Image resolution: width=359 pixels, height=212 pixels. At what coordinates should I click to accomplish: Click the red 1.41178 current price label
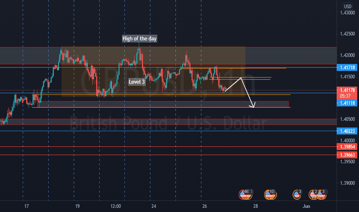pyautogui.click(x=347, y=90)
